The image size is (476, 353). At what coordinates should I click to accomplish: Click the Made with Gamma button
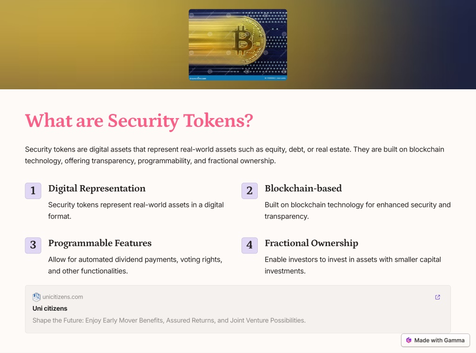436,340
